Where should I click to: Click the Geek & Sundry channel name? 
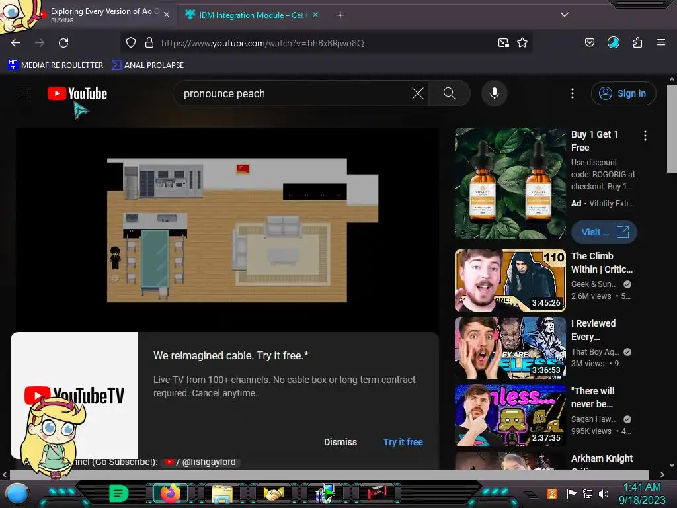pos(594,284)
